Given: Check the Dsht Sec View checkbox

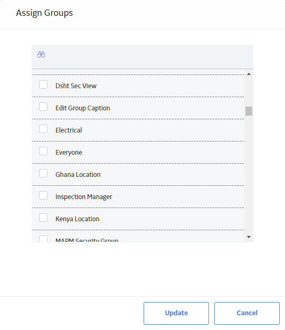Looking at the screenshot, I should click(x=43, y=84).
